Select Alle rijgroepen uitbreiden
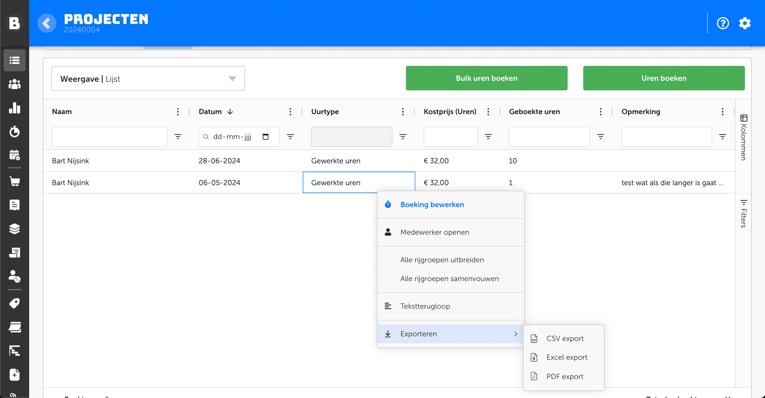Image resolution: width=765 pixels, height=398 pixels. click(x=450, y=260)
